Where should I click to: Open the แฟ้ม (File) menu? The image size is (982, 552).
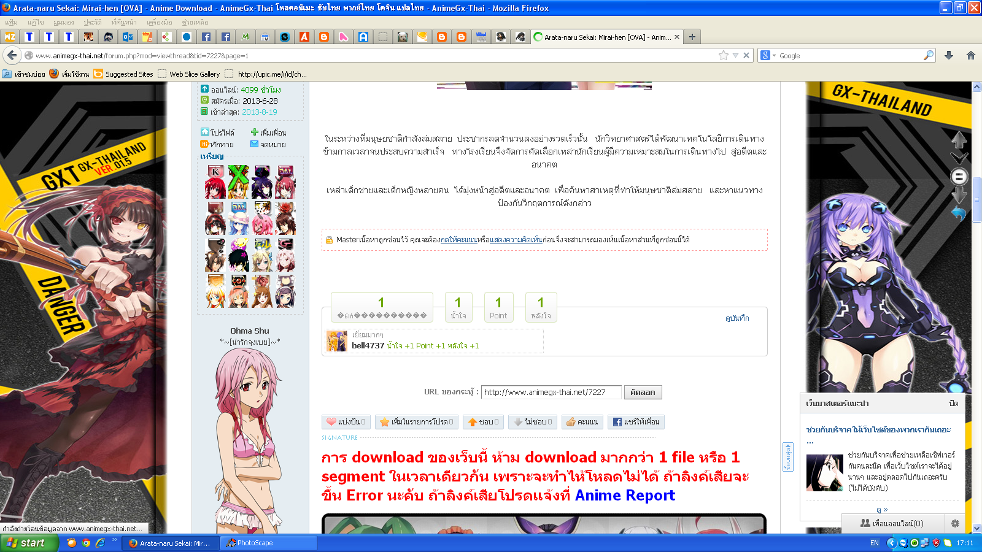11,22
